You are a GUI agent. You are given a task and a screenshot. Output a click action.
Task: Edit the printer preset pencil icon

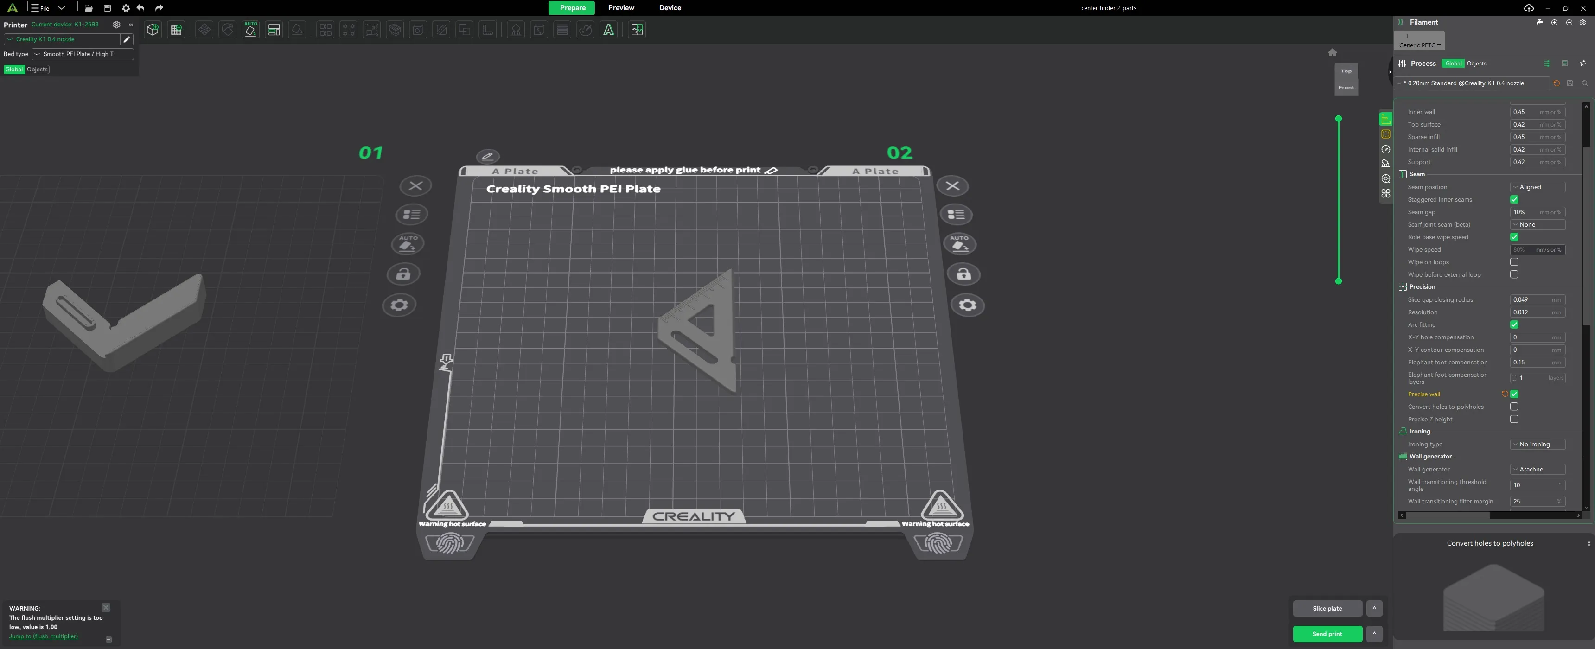[x=127, y=39]
